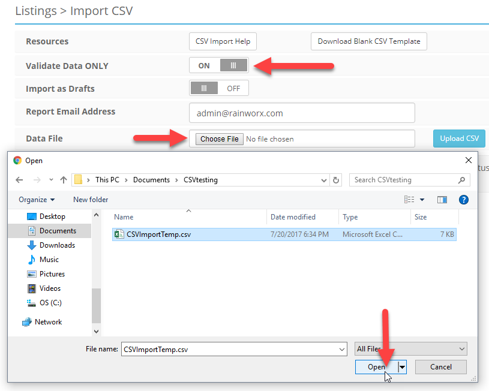
Task: Click the Upload CSV button
Action: tap(459, 138)
